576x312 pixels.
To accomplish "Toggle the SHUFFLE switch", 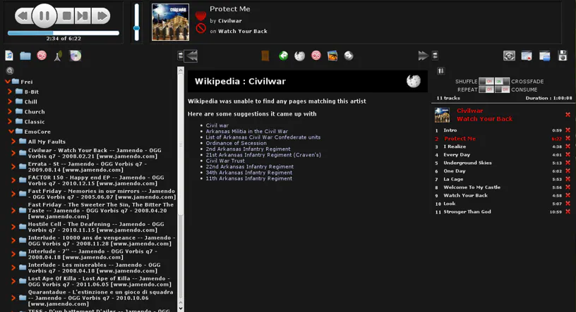I will click(x=486, y=82).
